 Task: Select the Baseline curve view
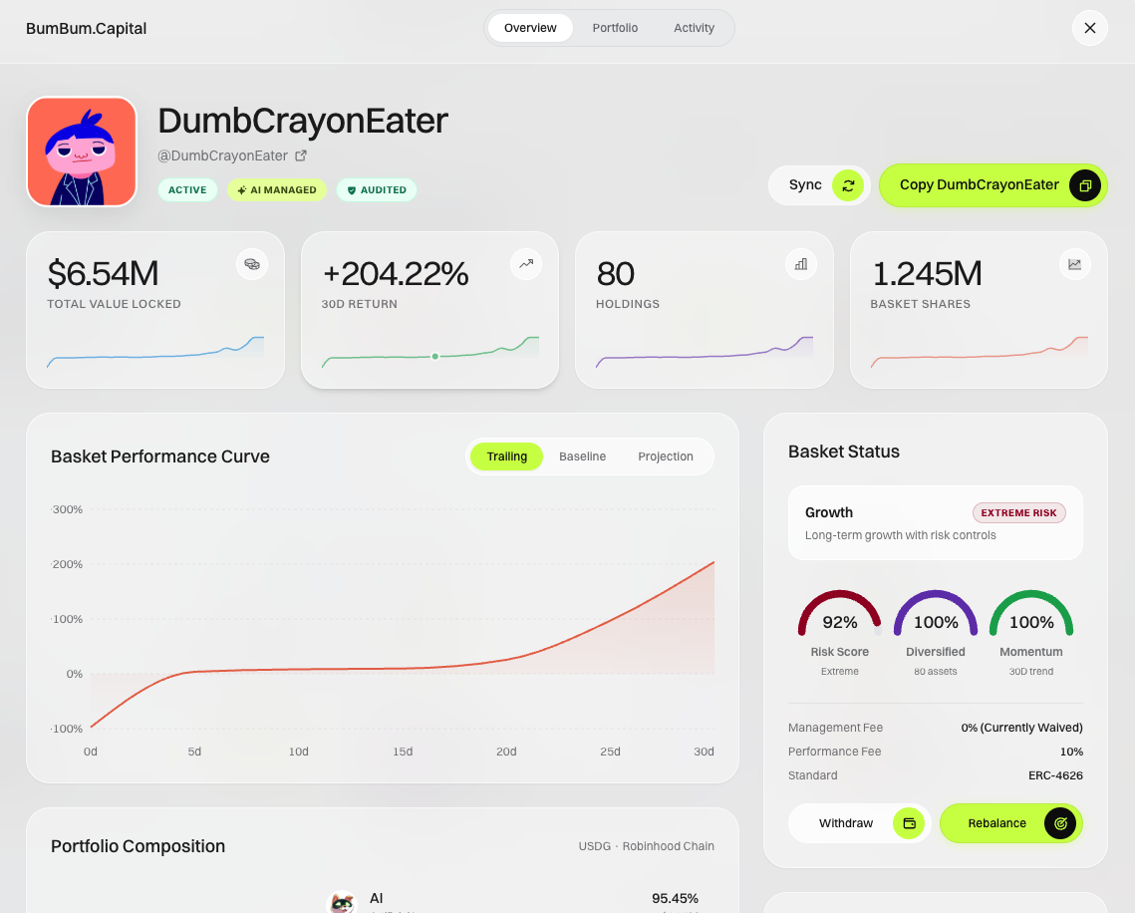583,456
